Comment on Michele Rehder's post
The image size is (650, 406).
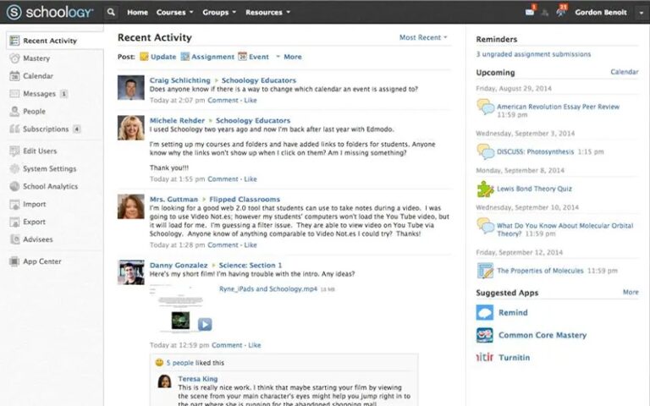[223, 179]
